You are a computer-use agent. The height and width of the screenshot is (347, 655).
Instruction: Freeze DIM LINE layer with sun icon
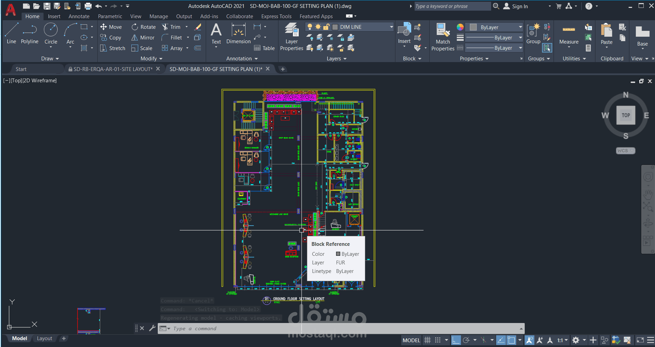coord(318,27)
